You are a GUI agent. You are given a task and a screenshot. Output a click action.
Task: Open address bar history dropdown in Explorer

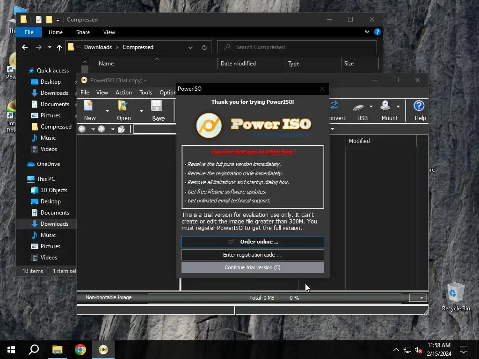point(190,48)
